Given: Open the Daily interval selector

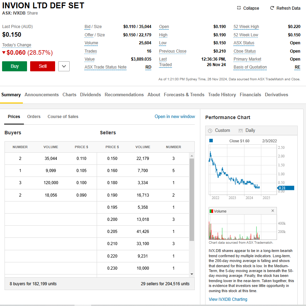Looking at the screenshot, I should (x=247, y=130).
